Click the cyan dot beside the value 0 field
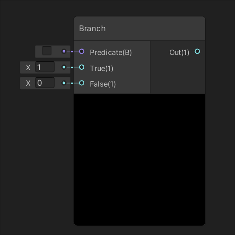This screenshot has height=235, width=235. (x=64, y=83)
